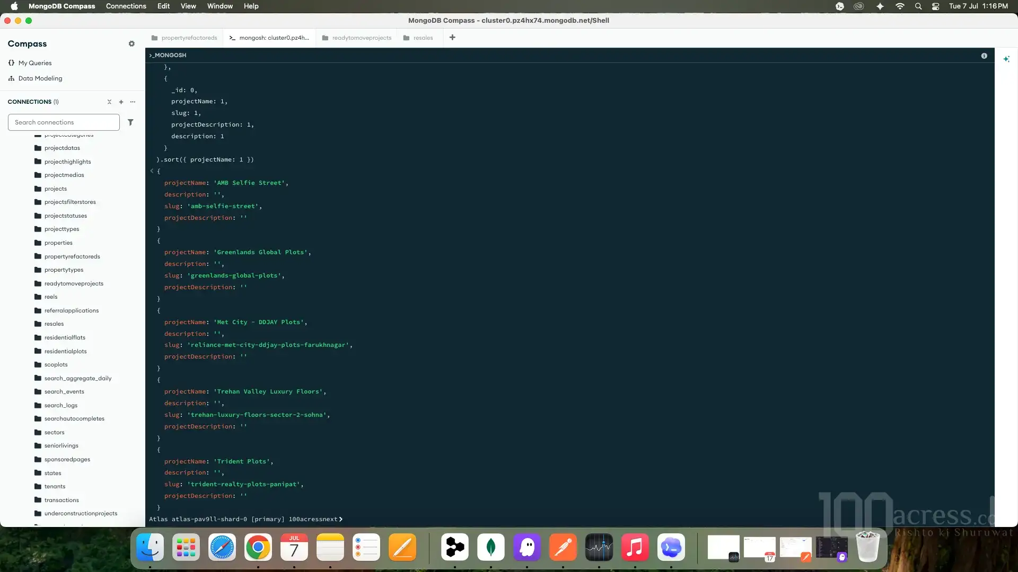Open the mongosh shell info icon
Viewport: 1018px width, 572px height.
(x=984, y=56)
